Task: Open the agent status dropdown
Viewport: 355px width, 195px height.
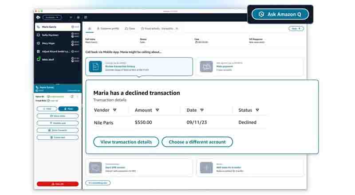Action: [x=52, y=17]
